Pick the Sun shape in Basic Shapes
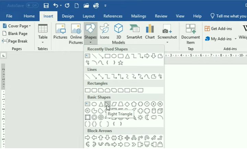Screen dimensions: 247x152 coord(140,117)
